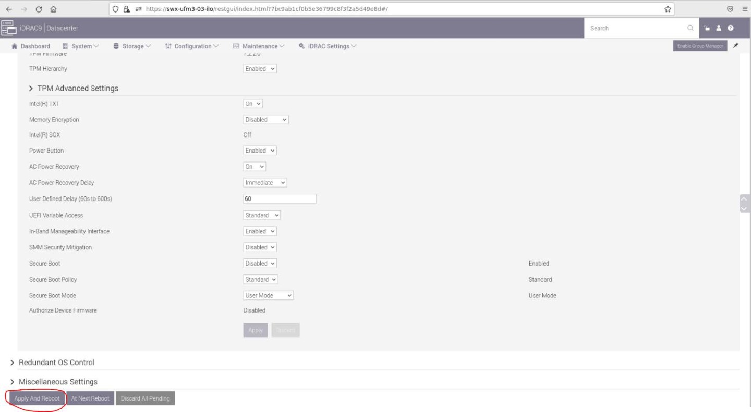Reload page with browser refresh icon
This screenshot has height=412, width=751.
pos(39,9)
